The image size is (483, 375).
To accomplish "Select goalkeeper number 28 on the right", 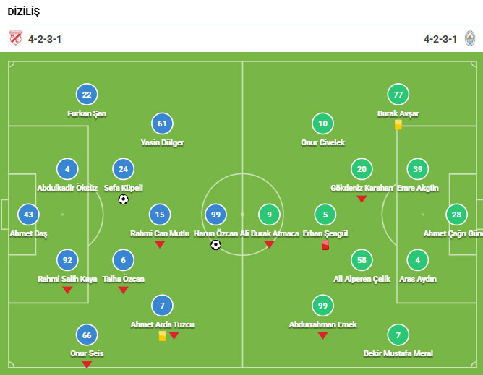I will pos(456,215).
